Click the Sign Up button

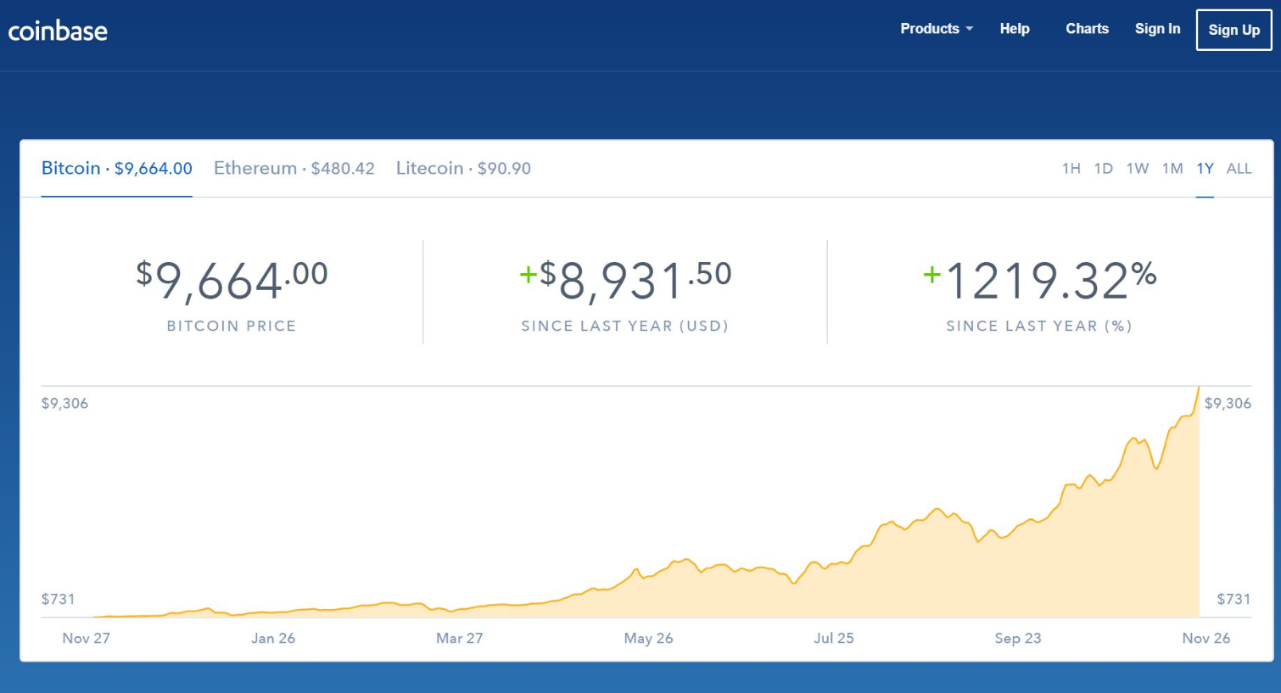click(1233, 30)
